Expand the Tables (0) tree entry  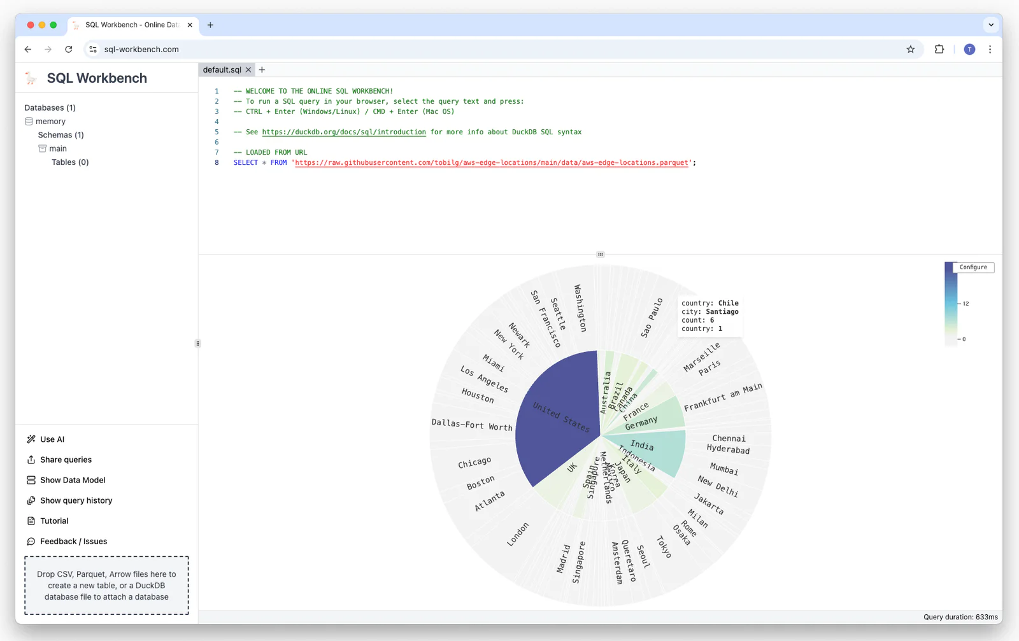pos(70,162)
